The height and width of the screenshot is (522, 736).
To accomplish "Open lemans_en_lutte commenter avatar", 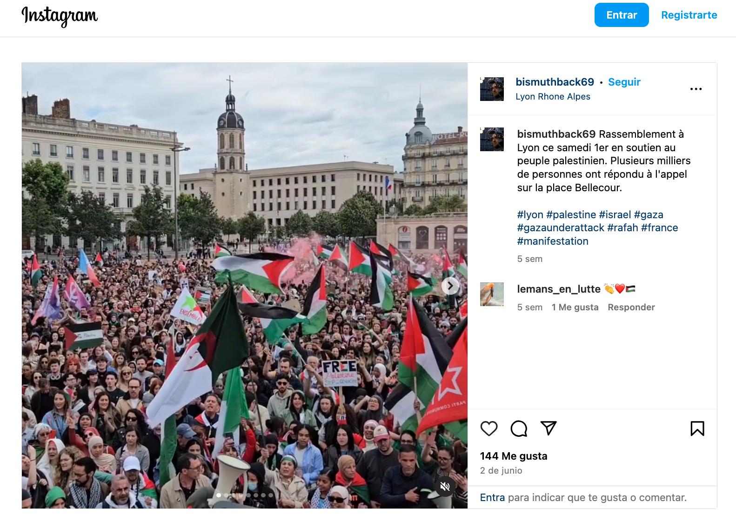I will pyautogui.click(x=492, y=294).
